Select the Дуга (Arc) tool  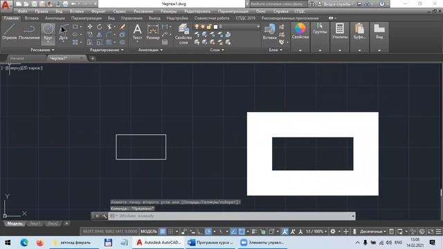pos(64,32)
